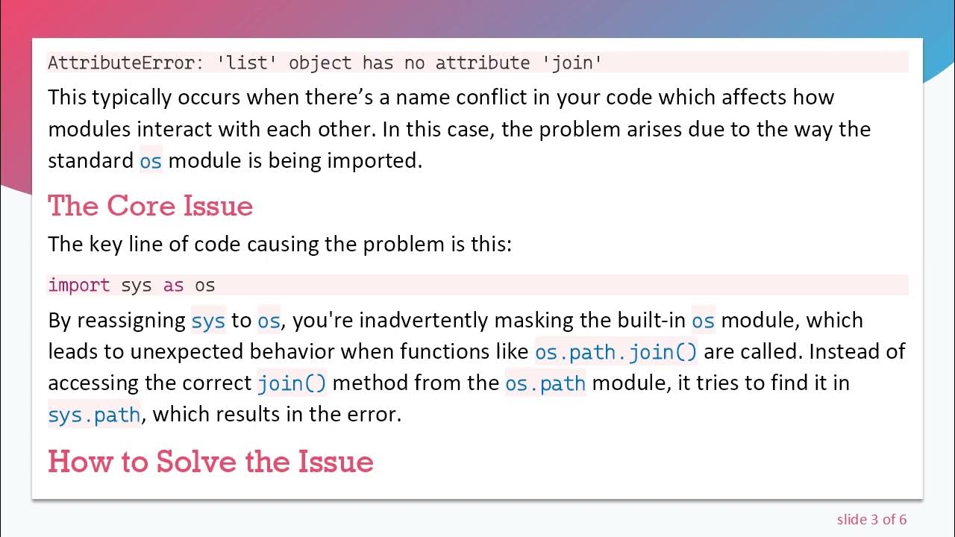The image size is (955, 537).
Task: Click inline code "sys" after "By reassigning"
Action: [208, 321]
